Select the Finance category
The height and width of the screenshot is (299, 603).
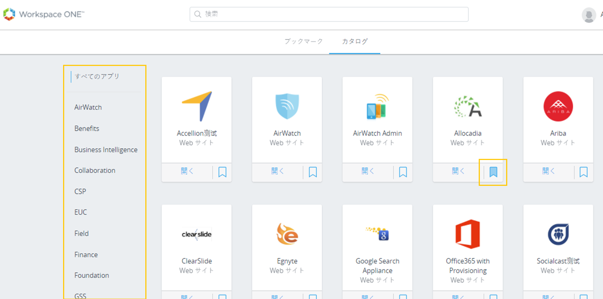tap(86, 255)
